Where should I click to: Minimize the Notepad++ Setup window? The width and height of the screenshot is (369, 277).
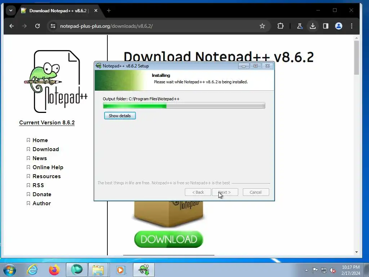pyautogui.click(x=244, y=66)
